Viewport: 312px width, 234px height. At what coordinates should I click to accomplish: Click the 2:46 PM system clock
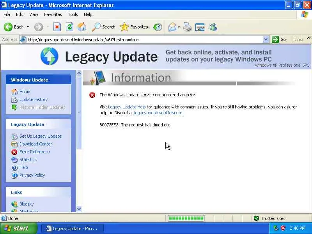pos(298,228)
